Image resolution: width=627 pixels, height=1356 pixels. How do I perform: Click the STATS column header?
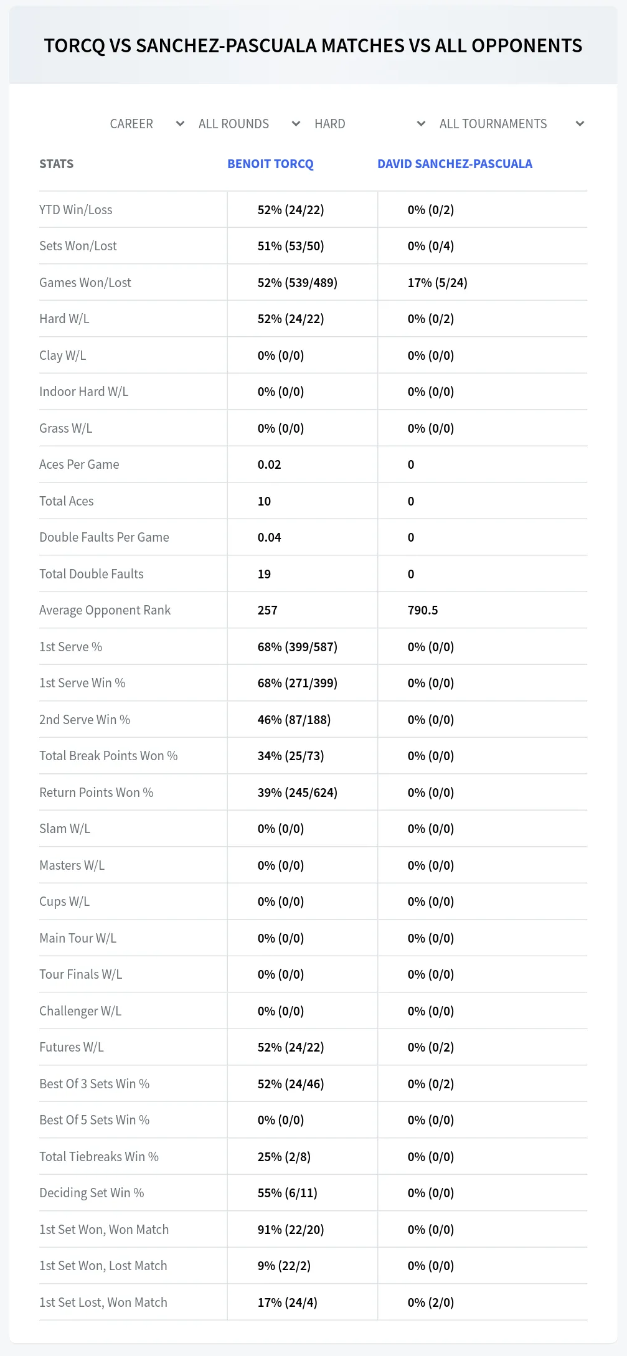pos(57,164)
